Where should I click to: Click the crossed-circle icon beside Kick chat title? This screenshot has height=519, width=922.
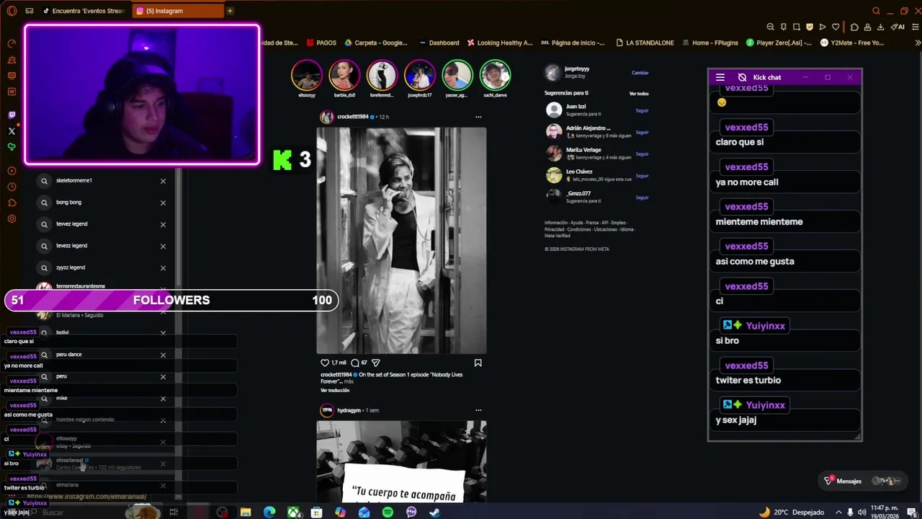click(x=742, y=77)
